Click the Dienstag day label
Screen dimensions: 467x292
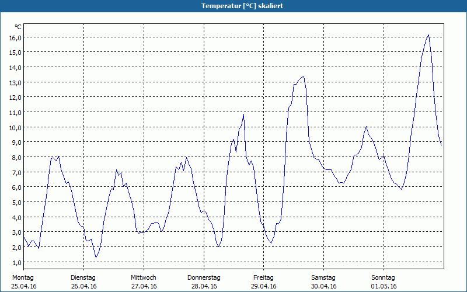[x=83, y=277]
